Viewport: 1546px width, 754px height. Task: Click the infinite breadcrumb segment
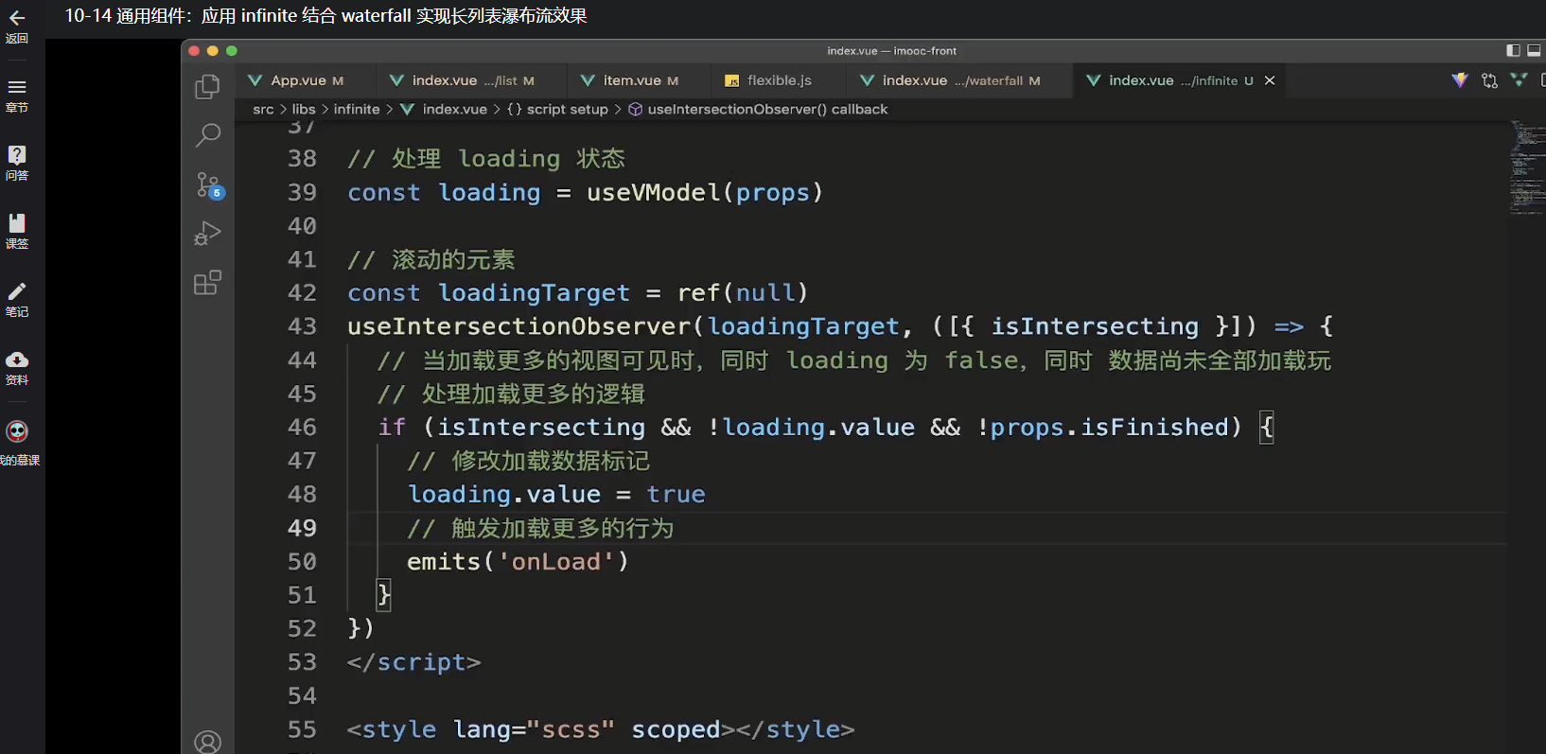point(357,110)
